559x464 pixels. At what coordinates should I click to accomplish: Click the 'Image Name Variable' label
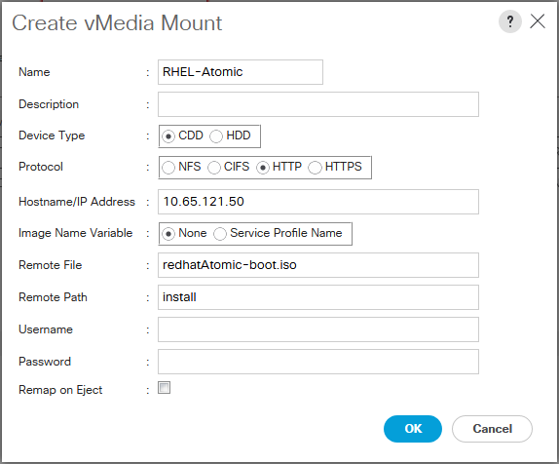(x=76, y=233)
